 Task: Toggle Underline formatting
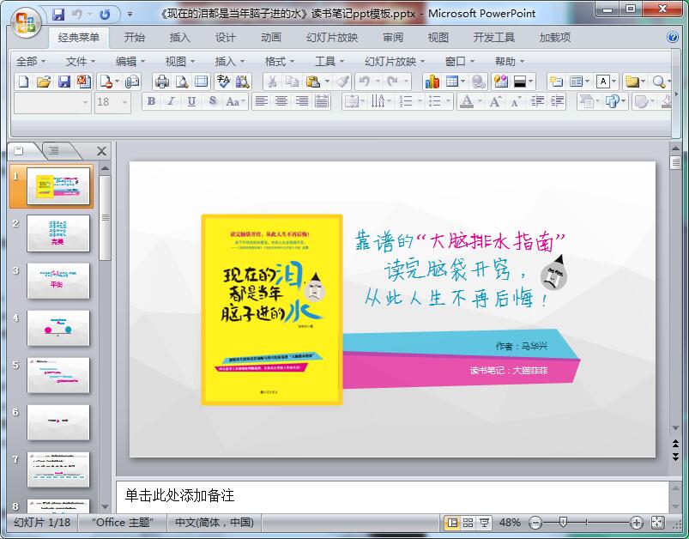click(191, 101)
